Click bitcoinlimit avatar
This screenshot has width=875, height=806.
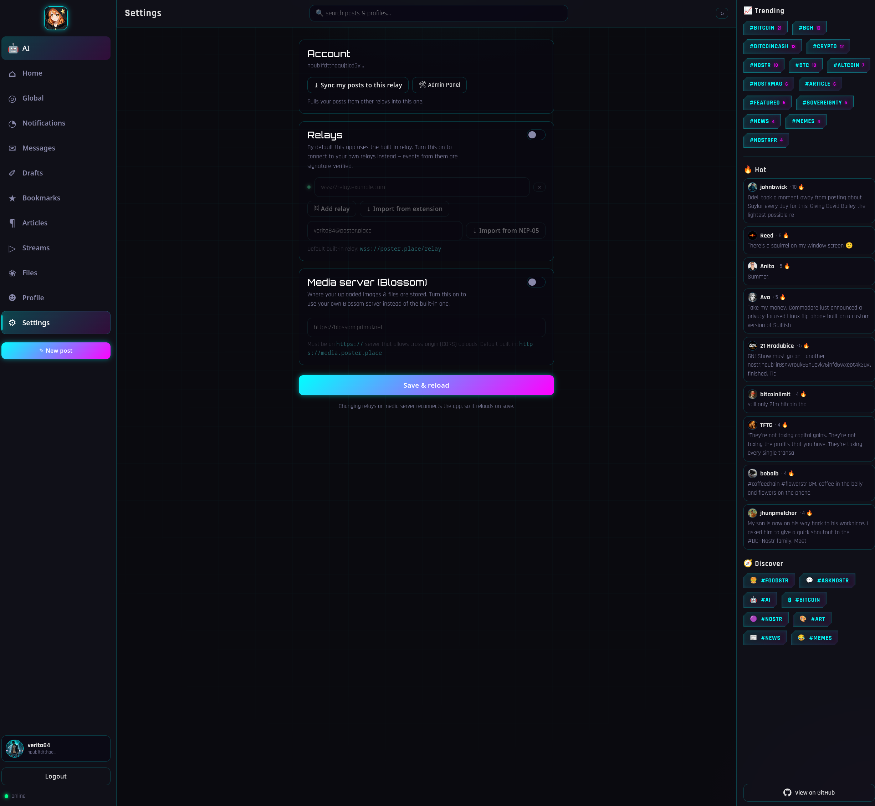(x=752, y=394)
